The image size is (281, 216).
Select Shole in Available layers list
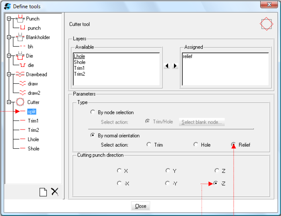[79, 62]
